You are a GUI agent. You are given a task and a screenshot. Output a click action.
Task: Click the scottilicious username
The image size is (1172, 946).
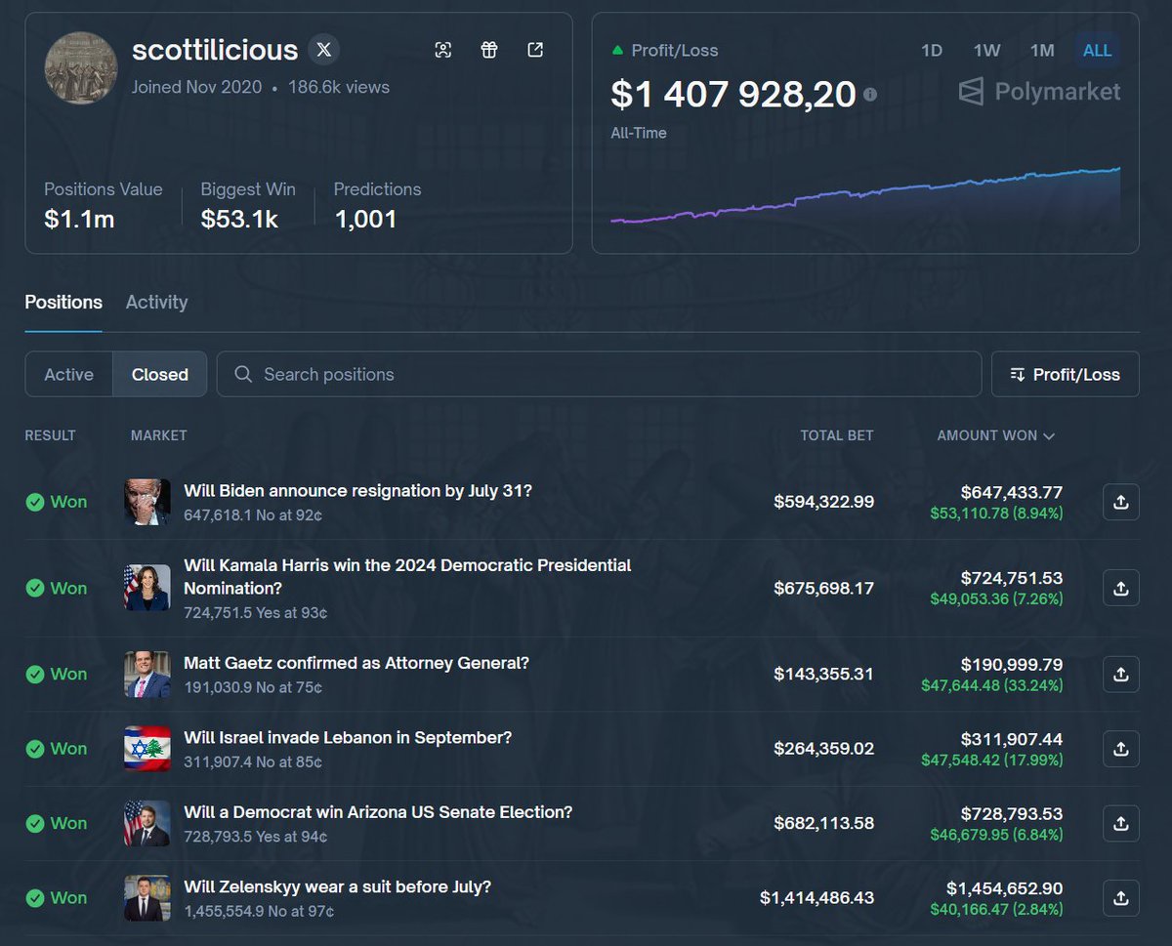(x=215, y=50)
